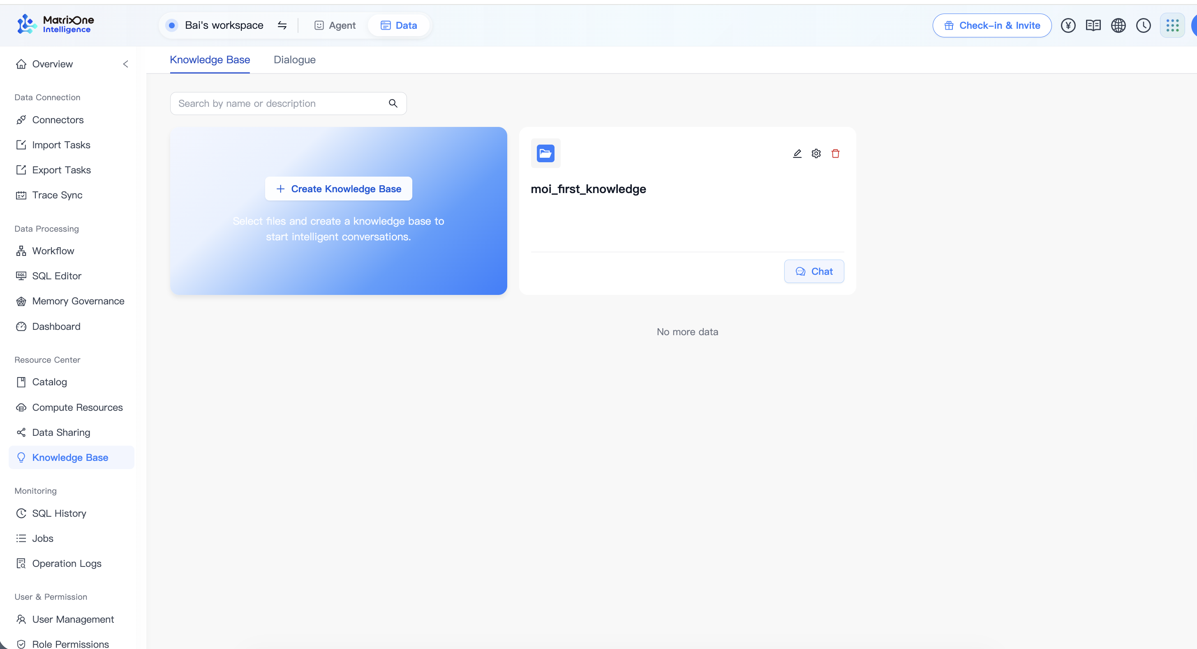
Task: Click the MatrixOne Intelligence logo
Action: click(55, 24)
